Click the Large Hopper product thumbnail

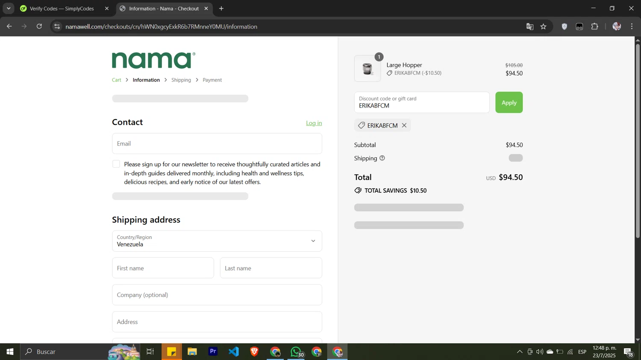pos(368,68)
